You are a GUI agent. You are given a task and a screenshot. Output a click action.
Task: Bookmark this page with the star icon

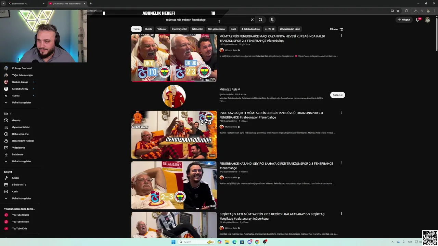coord(398,11)
